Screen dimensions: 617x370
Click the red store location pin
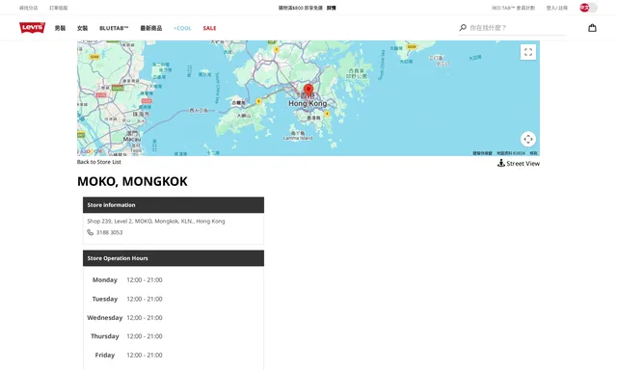[x=308, y=91]
